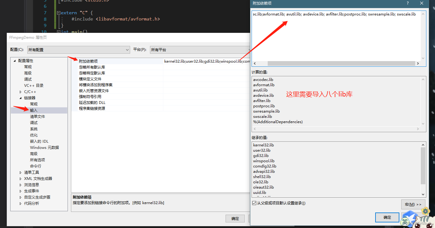Click %(AdditionalDependencies) in 计算的值 list

point(278,122)
